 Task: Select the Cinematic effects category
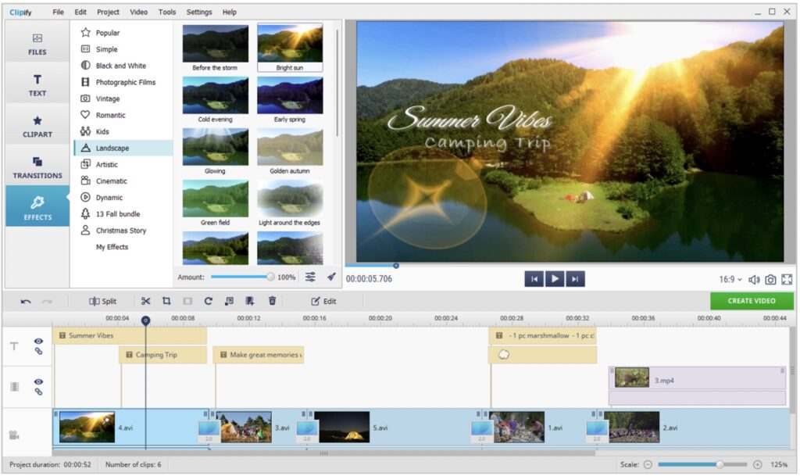[x=112, y=181]
